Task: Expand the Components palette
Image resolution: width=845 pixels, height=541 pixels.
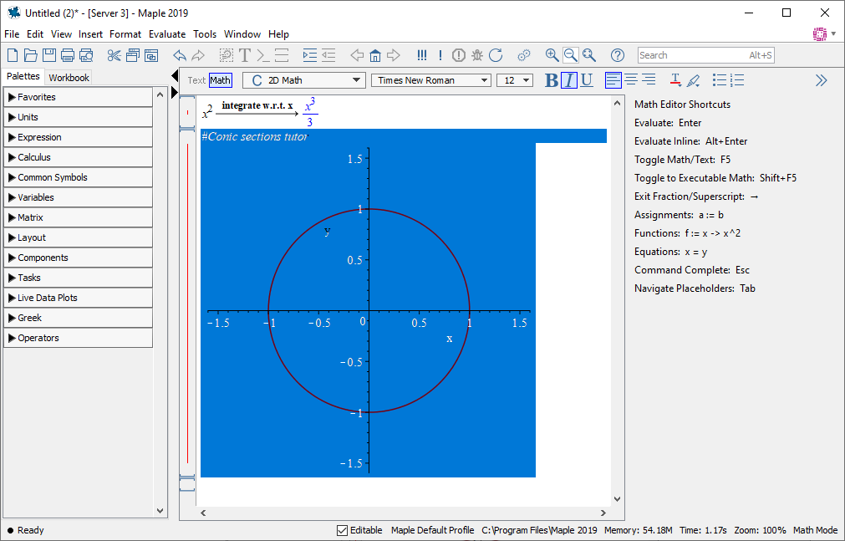Action: pos(78,258)
